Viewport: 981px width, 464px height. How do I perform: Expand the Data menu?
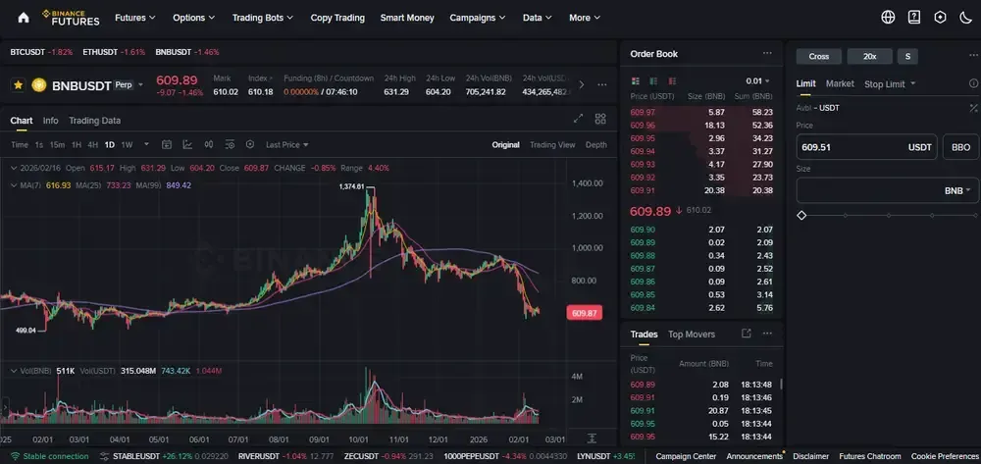[538, 18]
